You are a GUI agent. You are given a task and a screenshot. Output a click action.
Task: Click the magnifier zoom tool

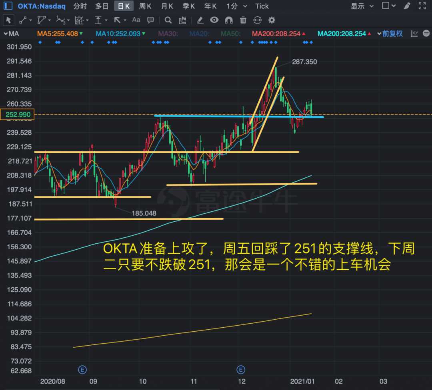click(168, 20)
